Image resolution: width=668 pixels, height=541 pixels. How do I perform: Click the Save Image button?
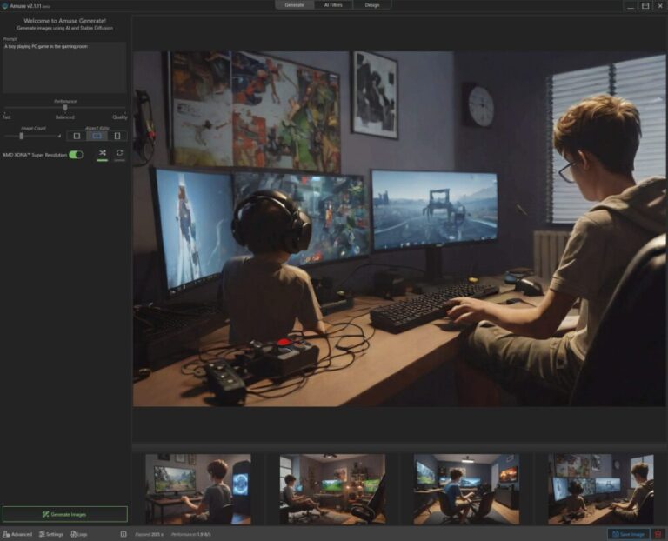pyautogui.click(x=627, y=534)
